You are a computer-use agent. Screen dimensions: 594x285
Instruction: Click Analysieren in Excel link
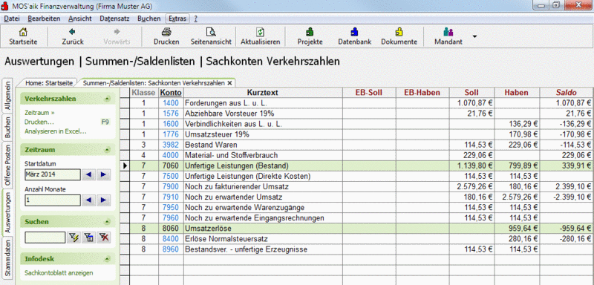pyautogui.click(x=56, y=131)
